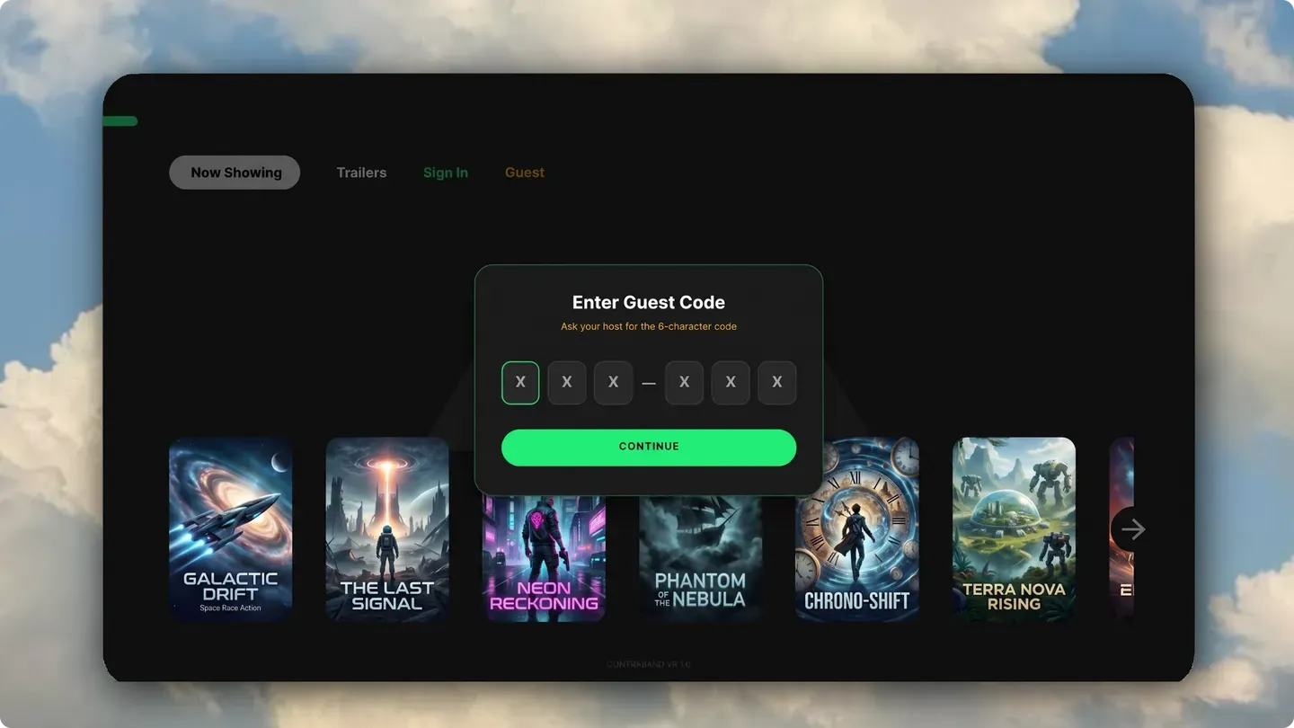This screenshot has height=728, width=1294.
Task: Select the Guest tab
Action: click(x=525, y=173)
